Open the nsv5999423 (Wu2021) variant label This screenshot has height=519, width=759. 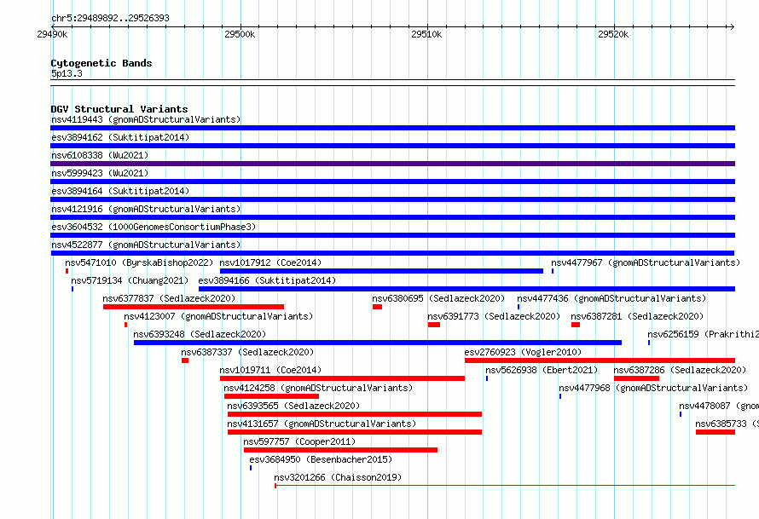pos(100,173)
